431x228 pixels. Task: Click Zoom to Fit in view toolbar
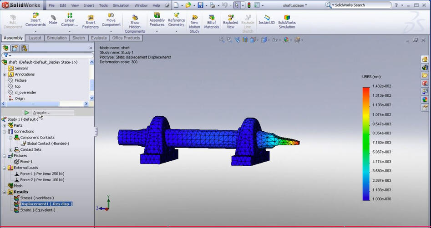coord(222,40)
